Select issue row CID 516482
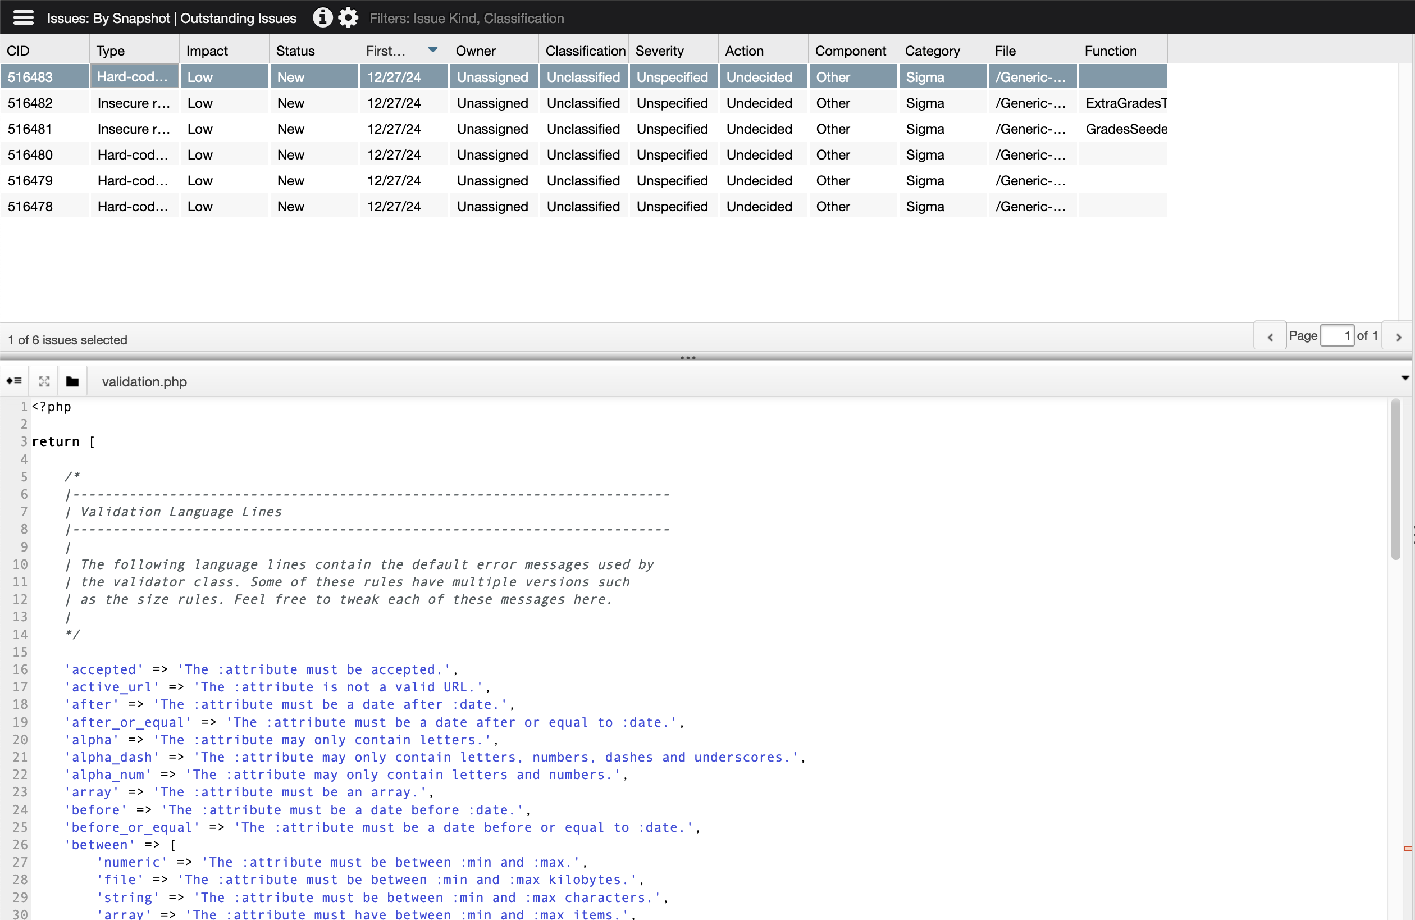Image resolution: width=1415 pixels, height=920 pixels. click(584, 103)
